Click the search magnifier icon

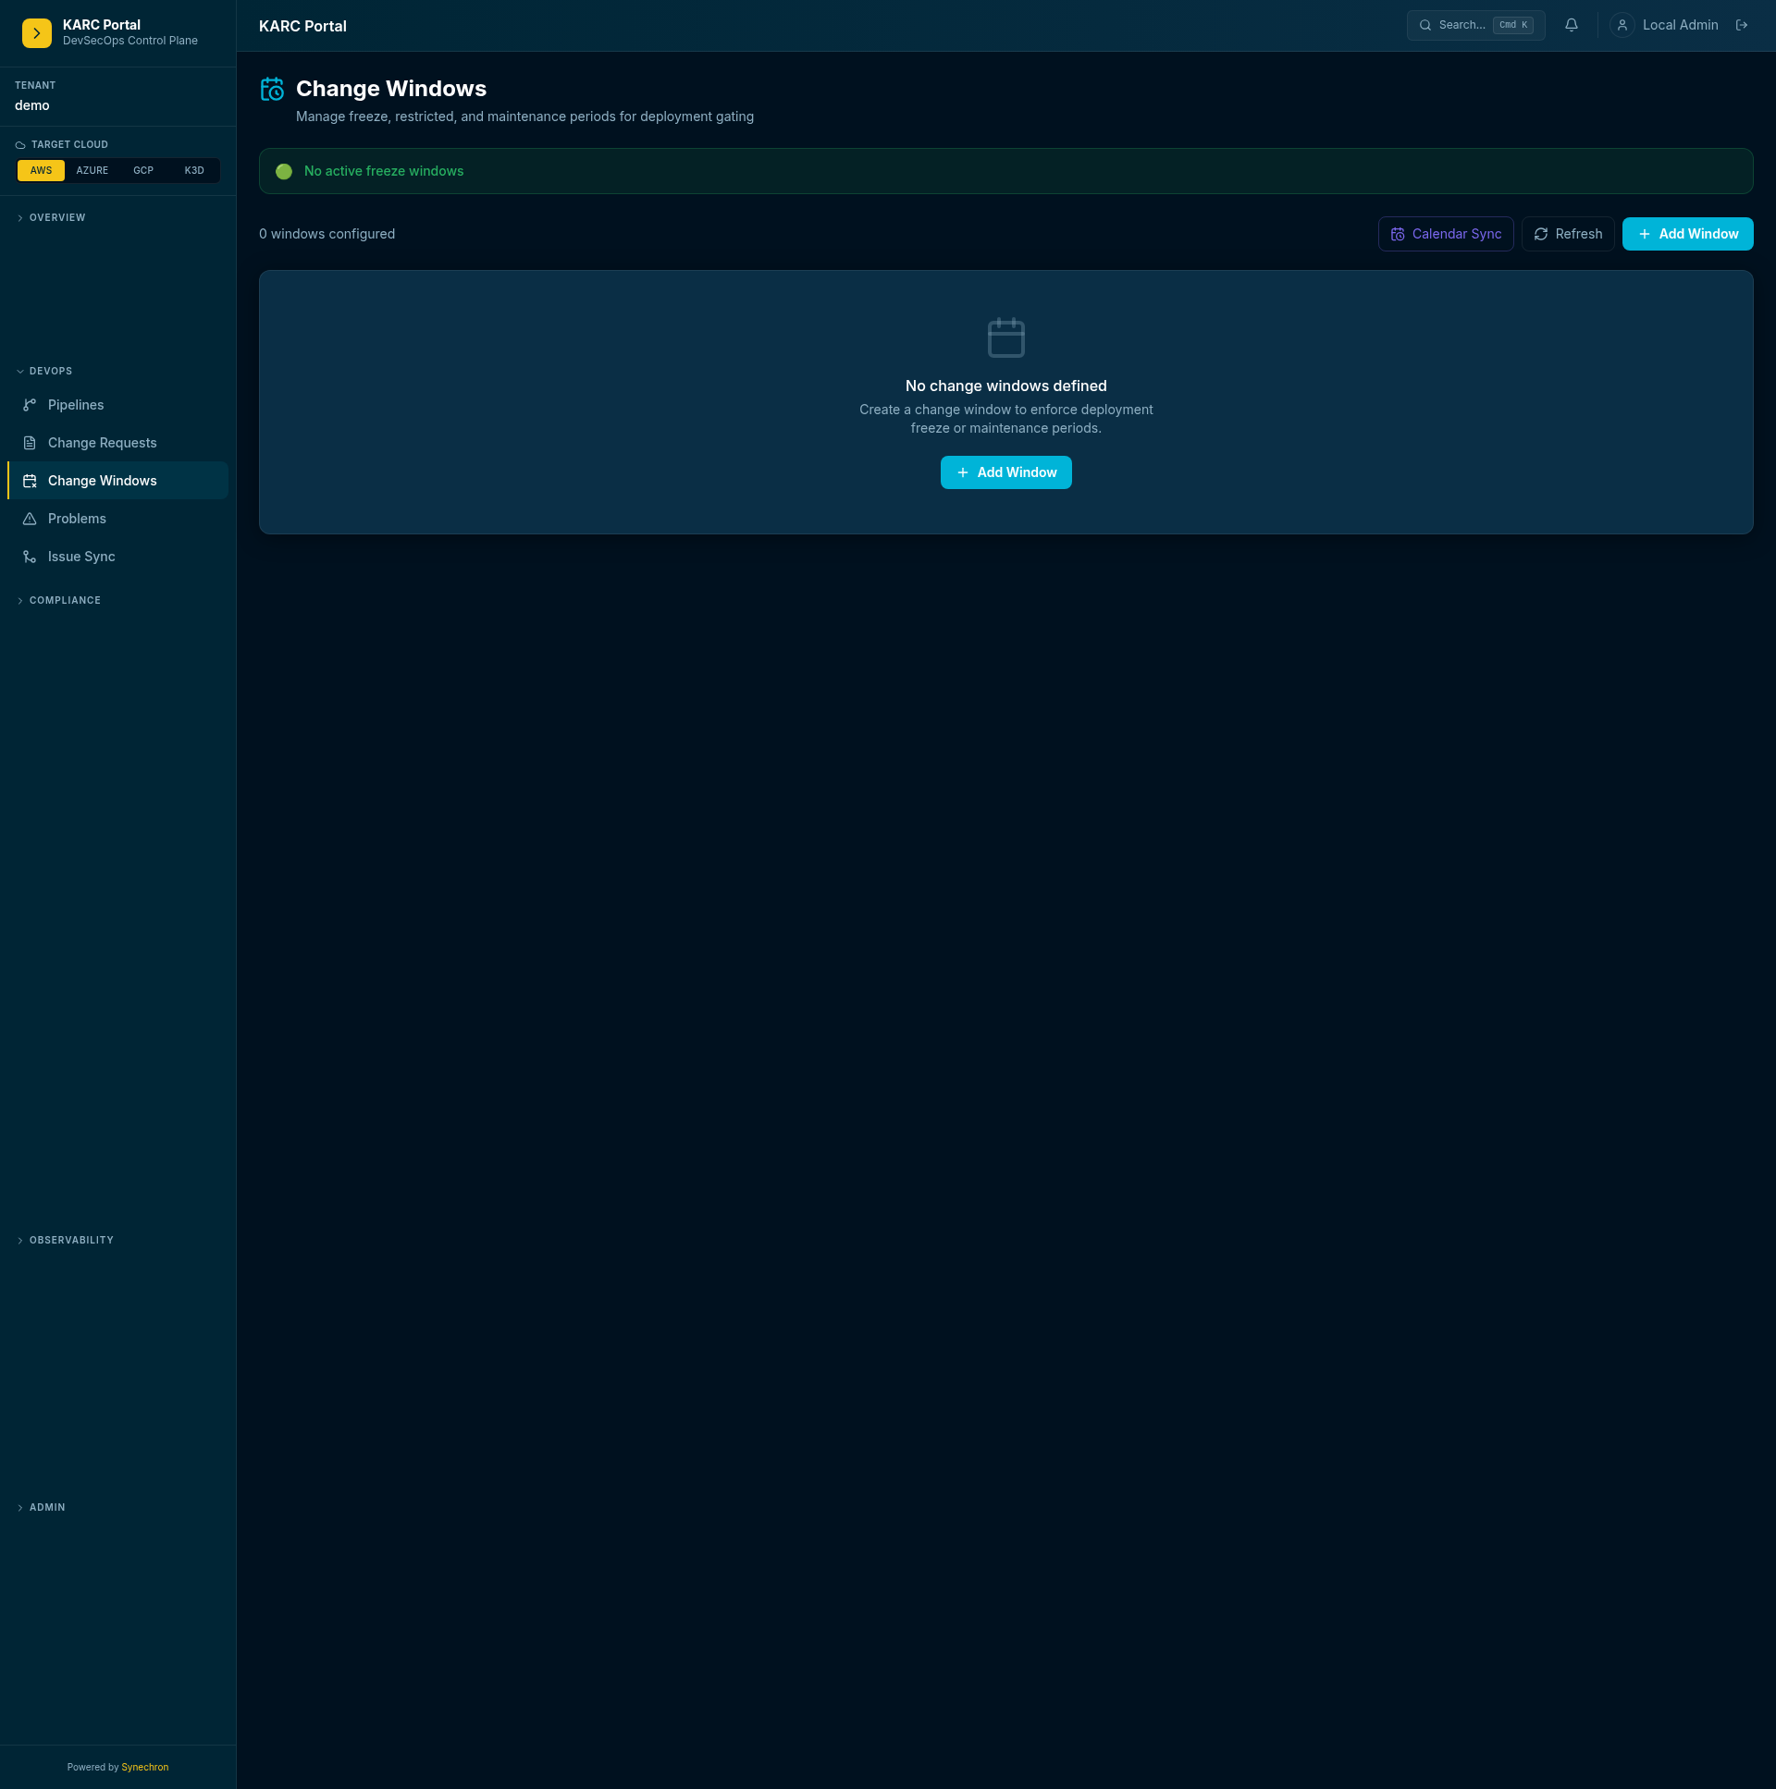click(x=1424, y=25)
